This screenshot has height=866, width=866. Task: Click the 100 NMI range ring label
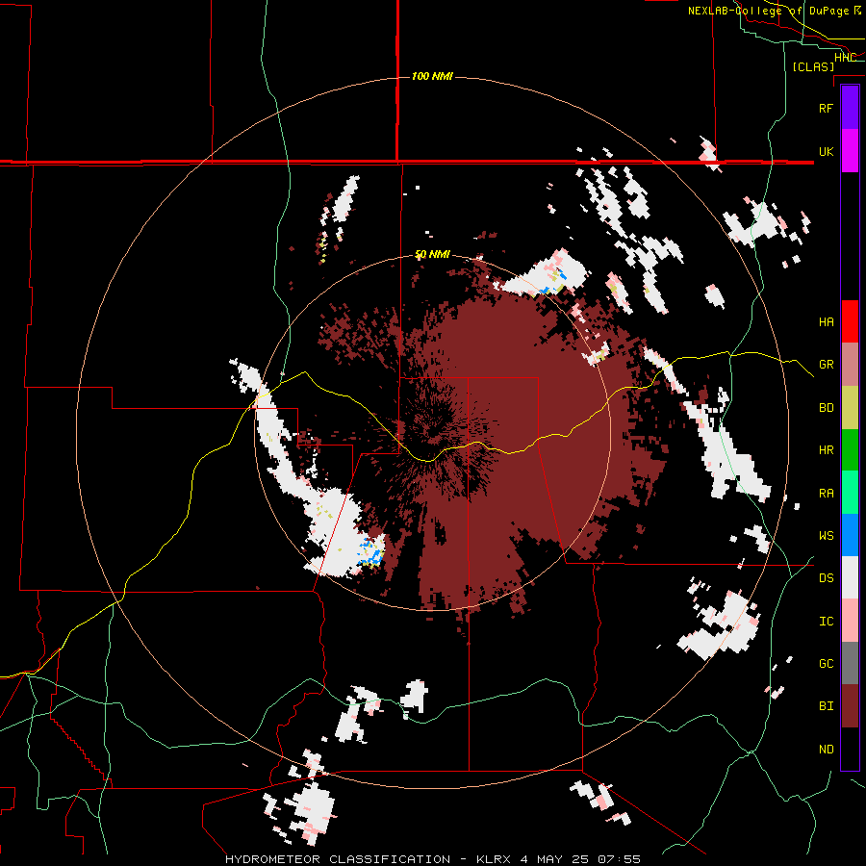(x=432, y=76)
